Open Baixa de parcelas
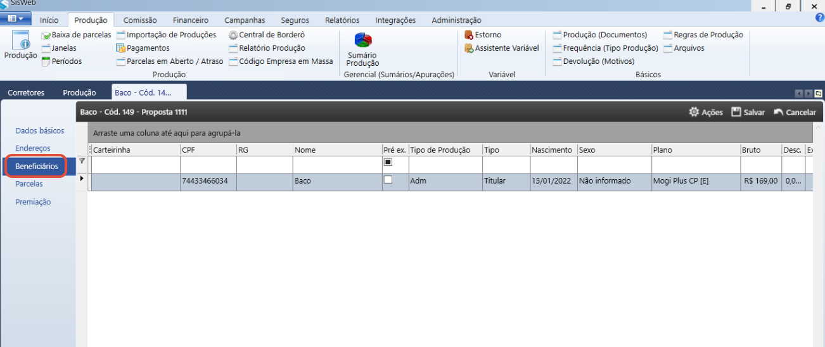This screenshot has height=347, width=825. (x=76, y=35)
